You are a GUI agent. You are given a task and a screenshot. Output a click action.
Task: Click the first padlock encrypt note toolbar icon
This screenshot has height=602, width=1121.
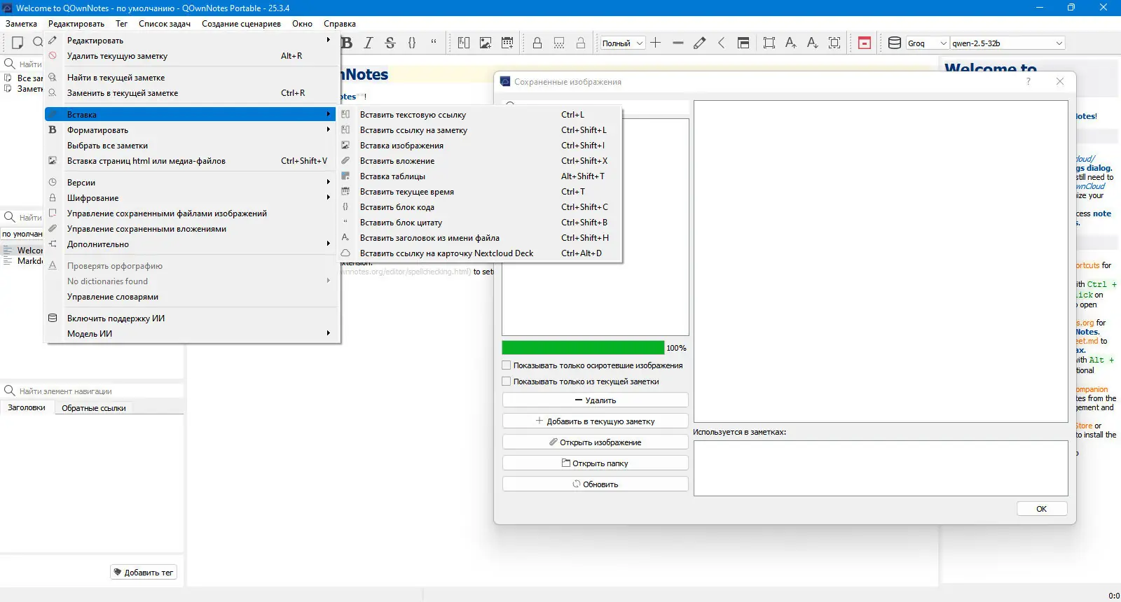click(537, 43)
